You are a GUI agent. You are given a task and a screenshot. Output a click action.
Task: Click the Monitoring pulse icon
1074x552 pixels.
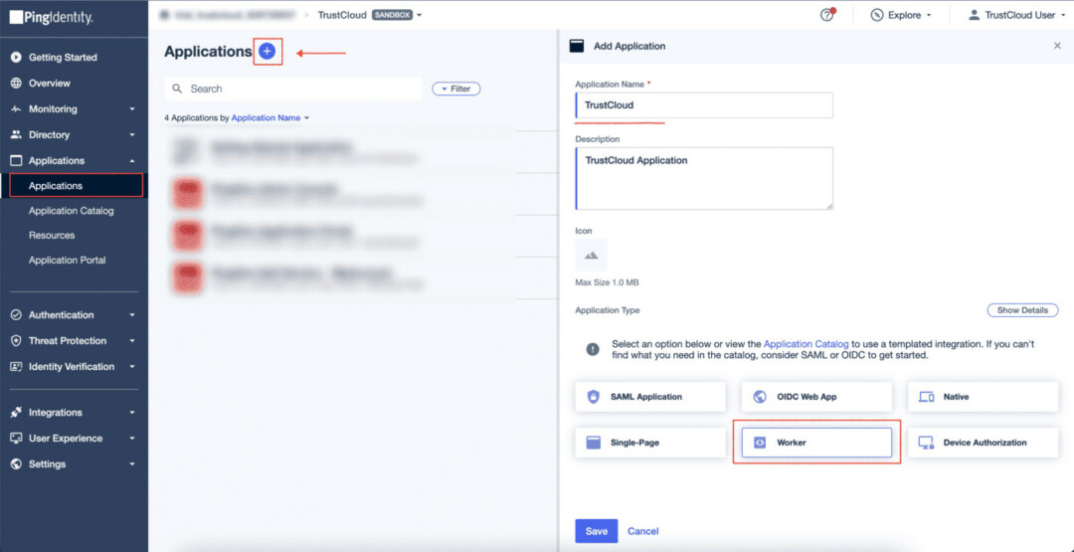17,108
